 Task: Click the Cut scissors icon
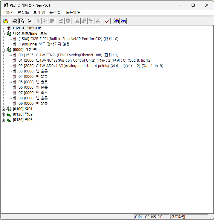click(38, 21)
